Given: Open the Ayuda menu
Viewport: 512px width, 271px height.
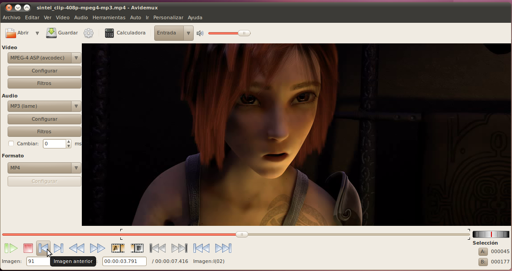Looking at the screenshot, I should [x=195, y=17].
